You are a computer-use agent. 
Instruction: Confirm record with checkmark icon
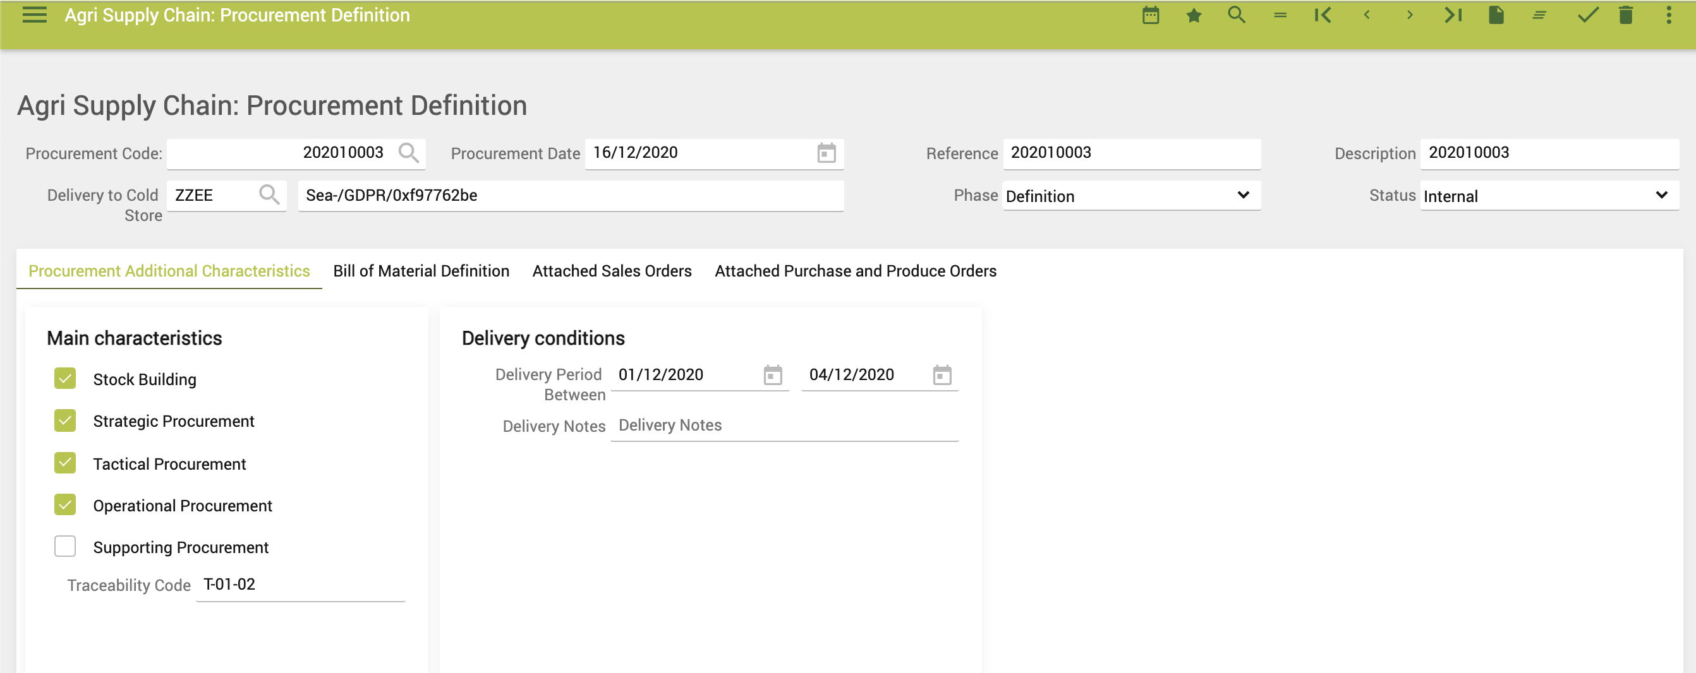tap(1587, 15)
